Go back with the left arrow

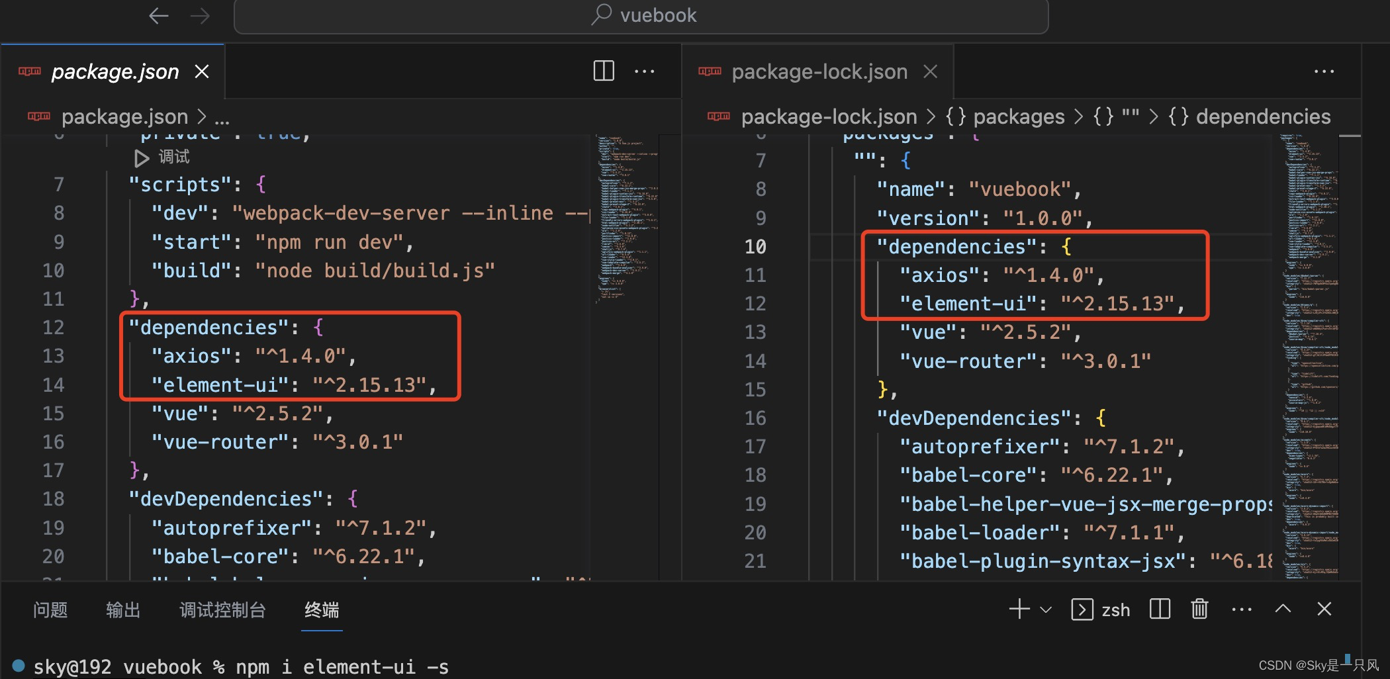point(158,15)
